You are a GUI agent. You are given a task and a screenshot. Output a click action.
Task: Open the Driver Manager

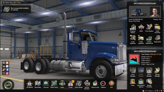149,72
